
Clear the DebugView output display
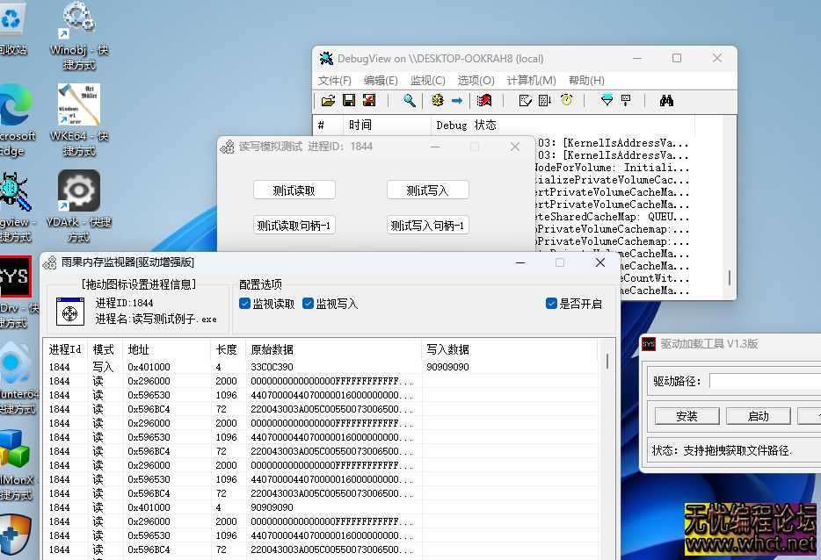click(369, 100)
